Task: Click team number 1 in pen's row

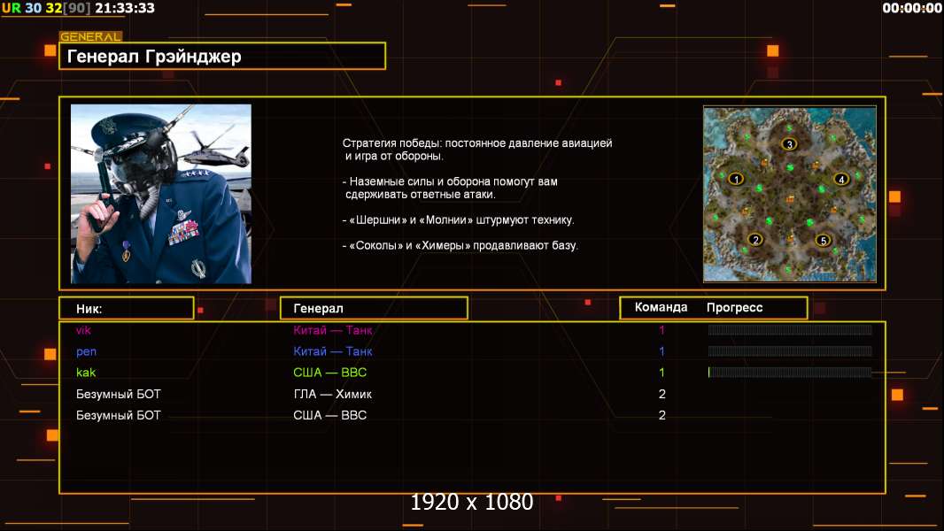Action: pyautogui.click(x=662, y=351)
